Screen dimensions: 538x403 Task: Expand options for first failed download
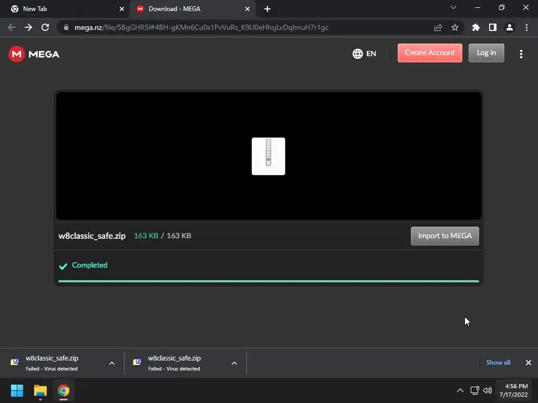coord(112,363)
